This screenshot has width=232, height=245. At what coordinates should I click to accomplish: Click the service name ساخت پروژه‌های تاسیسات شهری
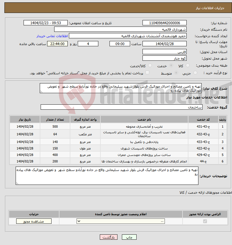(x=144, y=148)
